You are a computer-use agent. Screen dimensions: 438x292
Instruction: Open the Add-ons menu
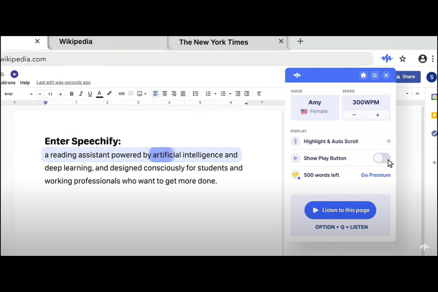pos(8,83)
